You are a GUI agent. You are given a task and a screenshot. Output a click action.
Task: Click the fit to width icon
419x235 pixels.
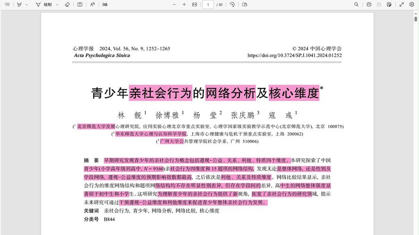[x=195, y=5]
